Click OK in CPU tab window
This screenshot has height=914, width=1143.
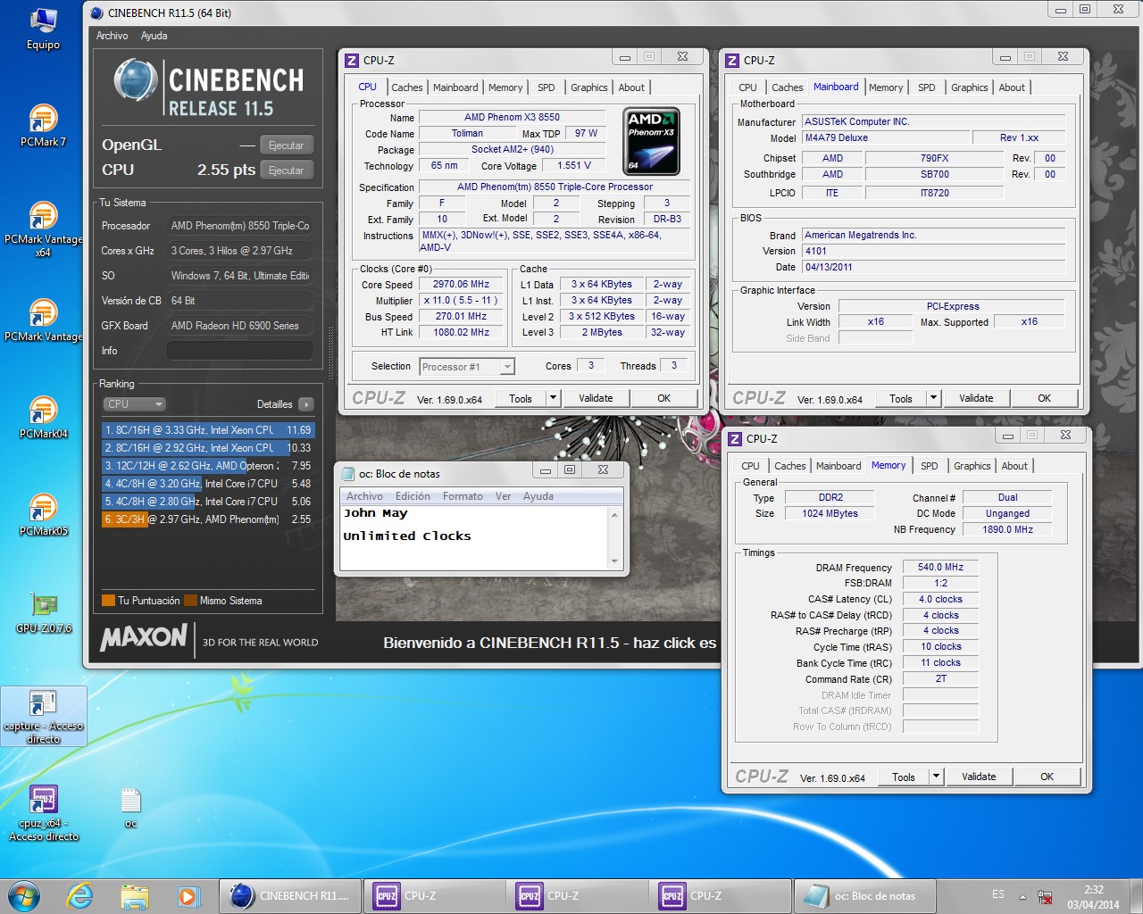[x=663, y=398]
